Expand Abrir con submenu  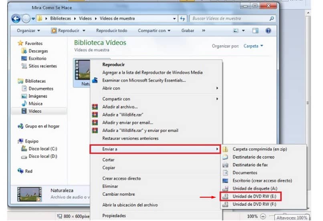point(156,88)
